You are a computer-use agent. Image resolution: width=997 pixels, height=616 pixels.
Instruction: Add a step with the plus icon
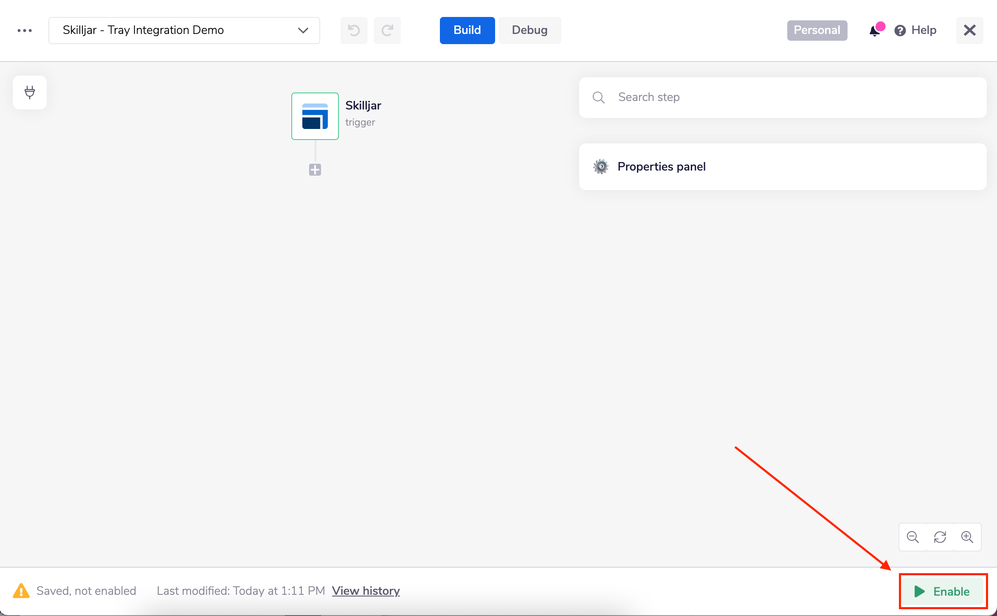(315, 170)
